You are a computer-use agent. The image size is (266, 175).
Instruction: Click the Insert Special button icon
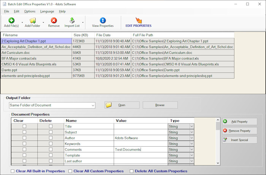point(225,140)
